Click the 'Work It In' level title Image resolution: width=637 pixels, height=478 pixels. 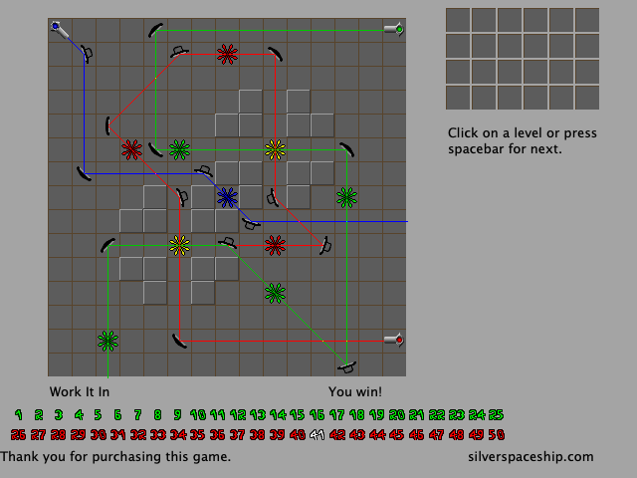[80, 391]
